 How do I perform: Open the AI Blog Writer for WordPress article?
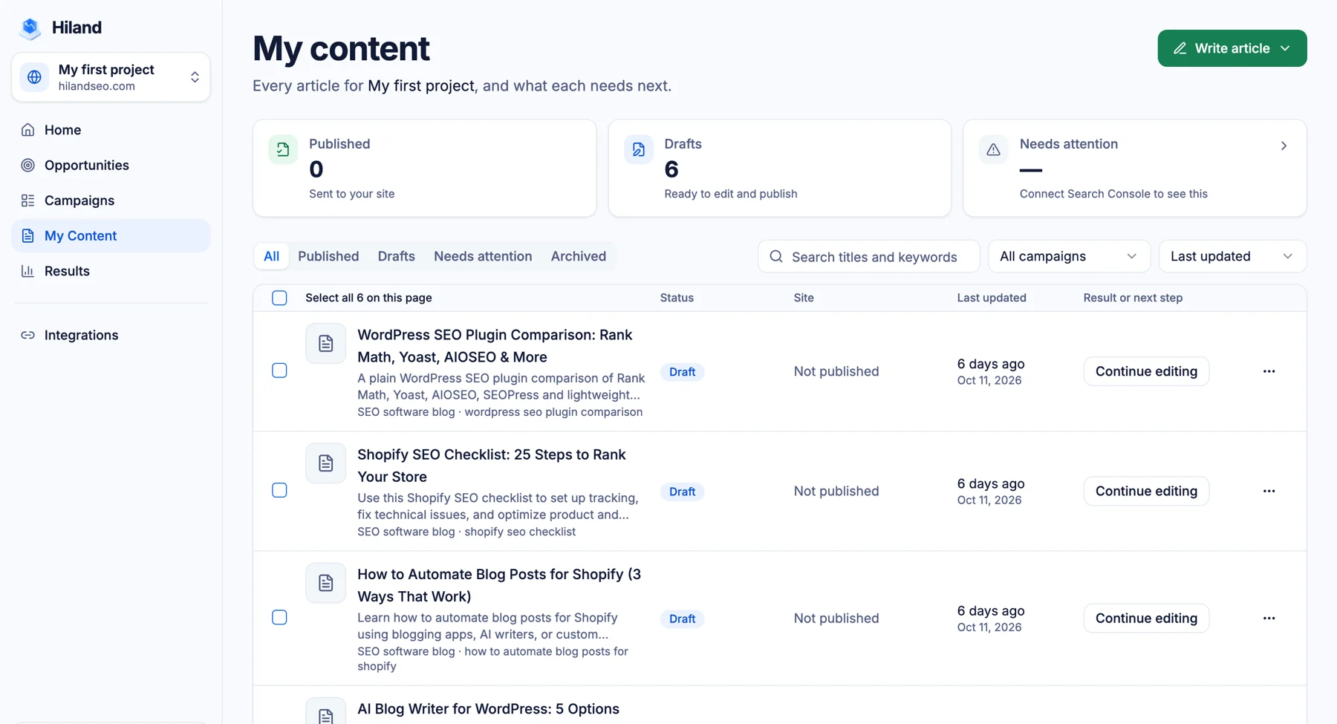click(x=488, y=709)
